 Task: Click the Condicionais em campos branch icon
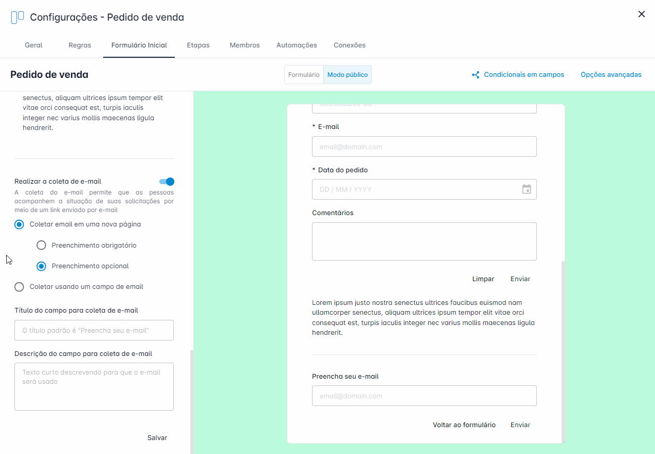pyautogui.click(x=476, y=75)
